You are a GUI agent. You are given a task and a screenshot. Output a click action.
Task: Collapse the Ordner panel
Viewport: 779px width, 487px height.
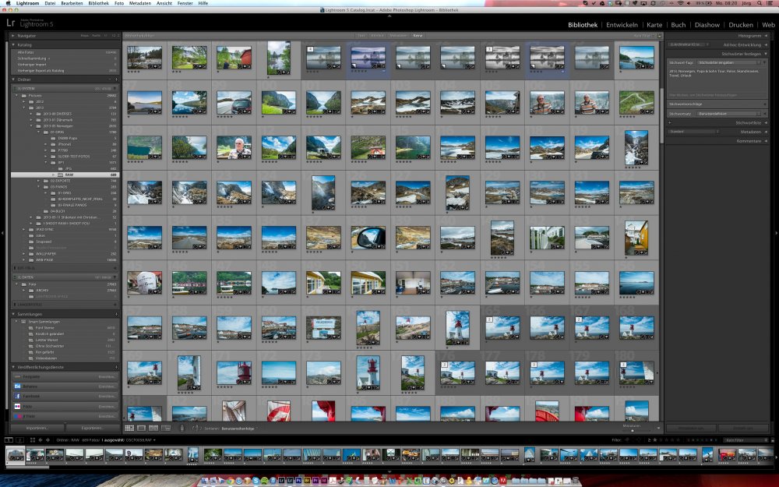[12, 79]
